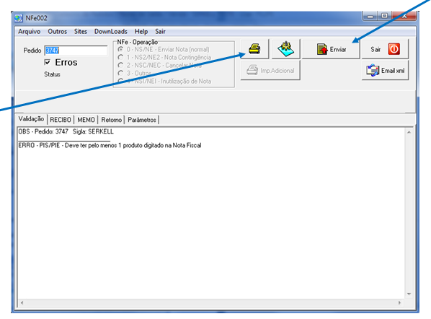Switch to the Parâmetros tab

[x=142, y=120]
